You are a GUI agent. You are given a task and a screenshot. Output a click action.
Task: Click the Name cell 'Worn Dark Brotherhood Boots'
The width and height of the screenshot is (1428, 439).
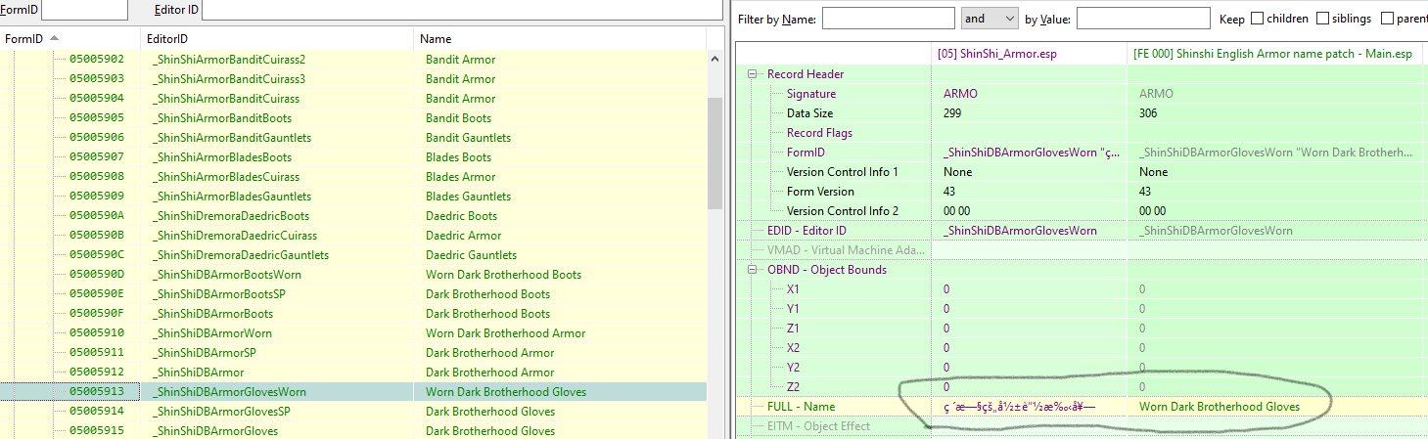coord(503,275)
